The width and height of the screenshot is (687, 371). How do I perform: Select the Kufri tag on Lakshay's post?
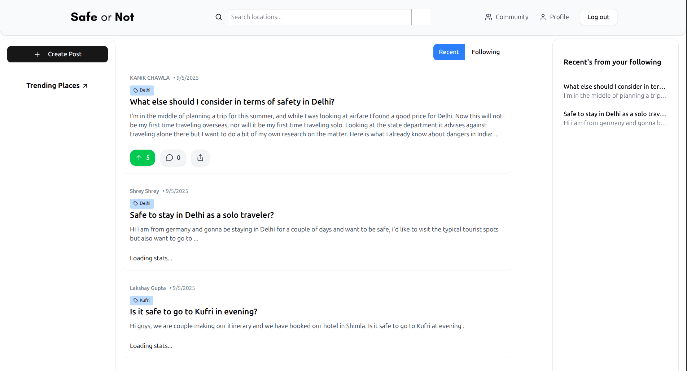[141, 300]
